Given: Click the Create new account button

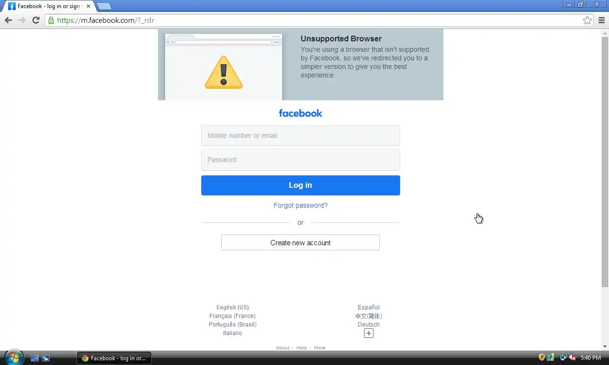Looking at the screenshot, I should [x=300, y=242].
